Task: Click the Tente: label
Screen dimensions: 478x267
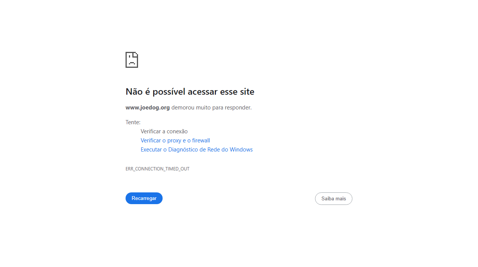Action: 133,122
